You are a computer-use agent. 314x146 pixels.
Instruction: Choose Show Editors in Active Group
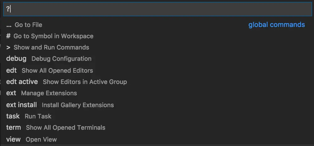(85, 82)
